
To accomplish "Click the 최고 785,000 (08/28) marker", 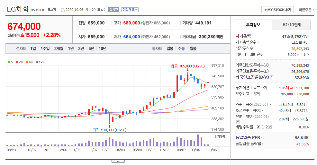I will tap(188, 66).
